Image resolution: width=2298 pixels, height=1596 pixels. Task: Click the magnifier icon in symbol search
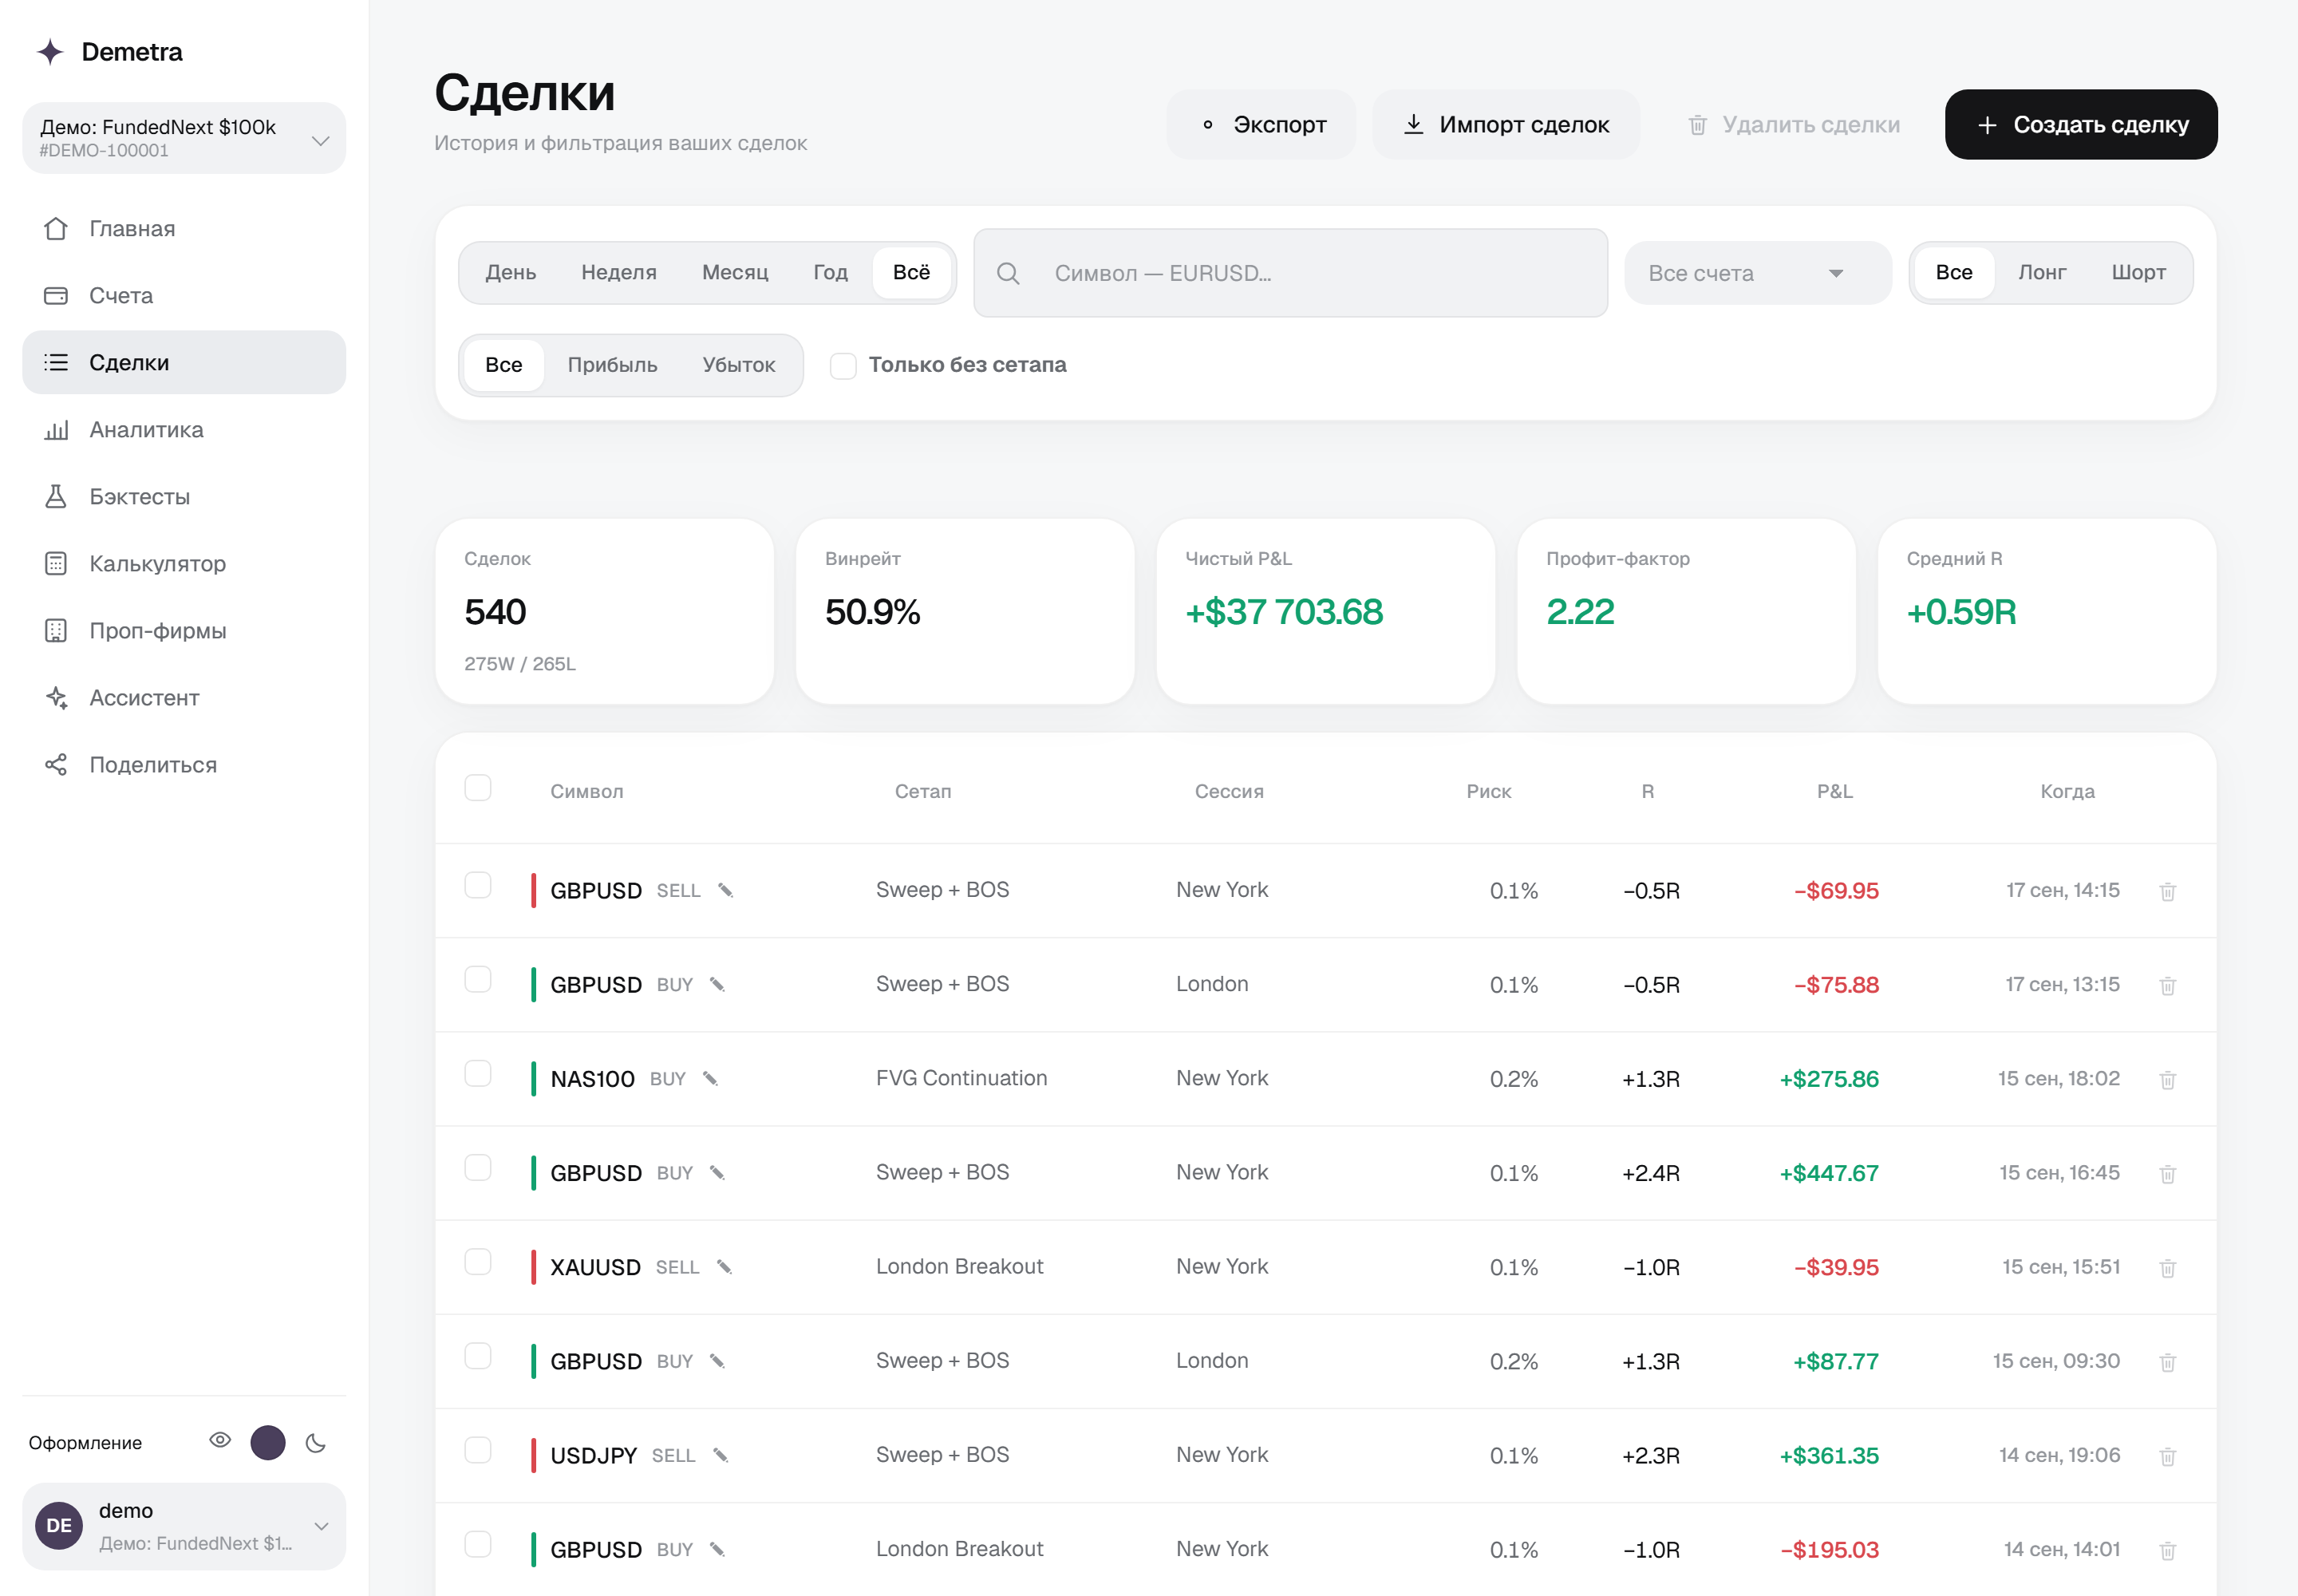[x=1008, y=273]
